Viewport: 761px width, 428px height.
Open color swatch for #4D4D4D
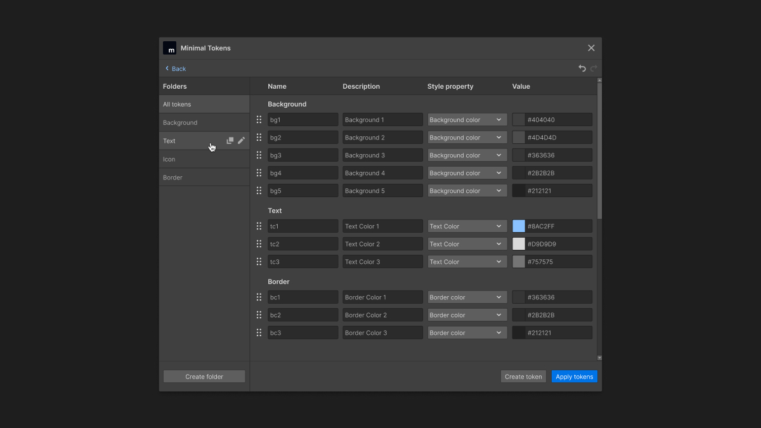pyautogui.click(x=519, y=138)
